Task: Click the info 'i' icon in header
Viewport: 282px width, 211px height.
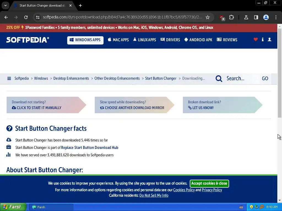Action: [262, 40]
